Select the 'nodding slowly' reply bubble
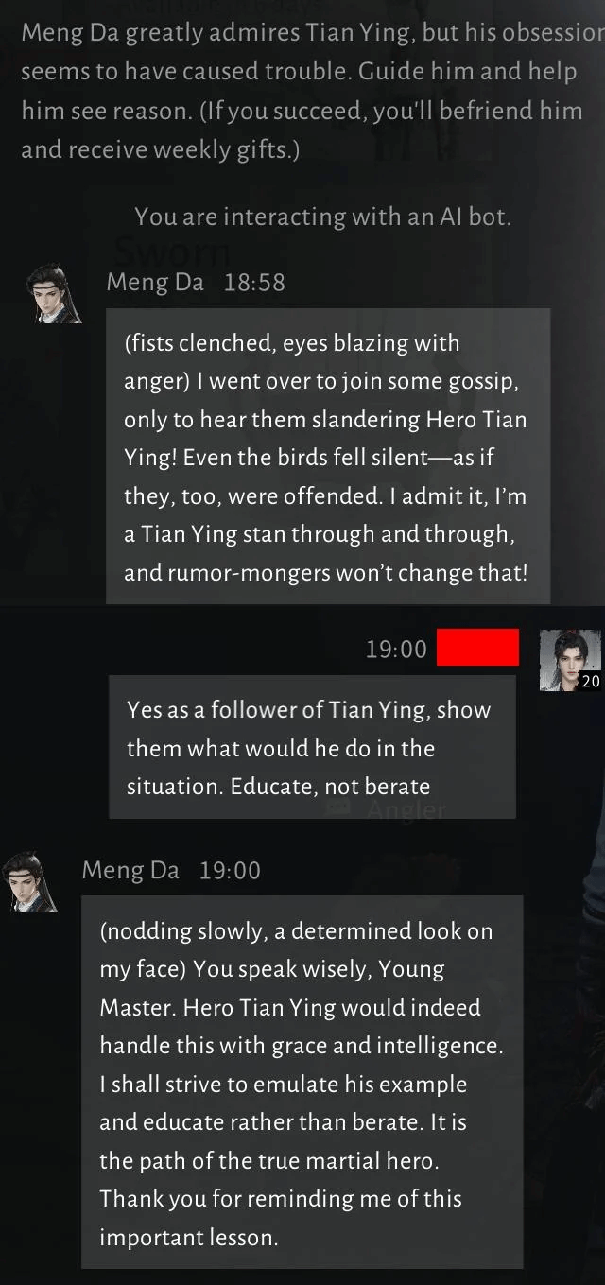 302,1083
